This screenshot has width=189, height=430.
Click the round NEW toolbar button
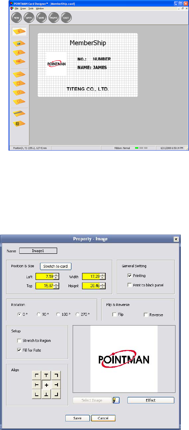tap(16, 18)
